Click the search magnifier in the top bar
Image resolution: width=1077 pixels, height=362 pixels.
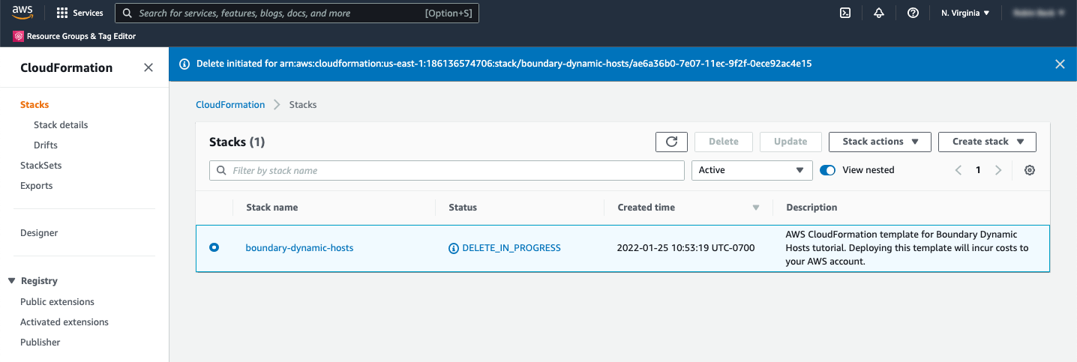pyautogui.click(x=127, y=13)
